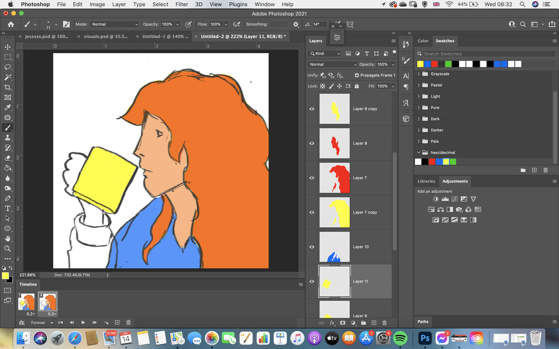Screen dimensions: 559x349
Task: Toggle visibility of Layer 10
Action: (x=312, y=247)
